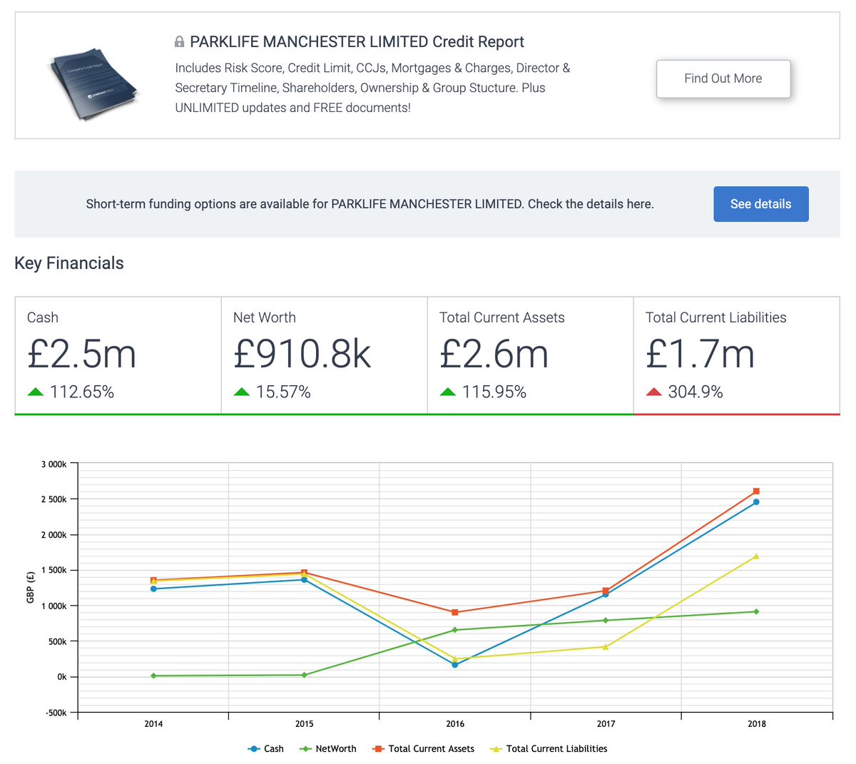Image resolution: width=856 pixels, height=764 pixels.
Task: Click green up arrow next to 115.95%
Action: [x=448, y=392]
